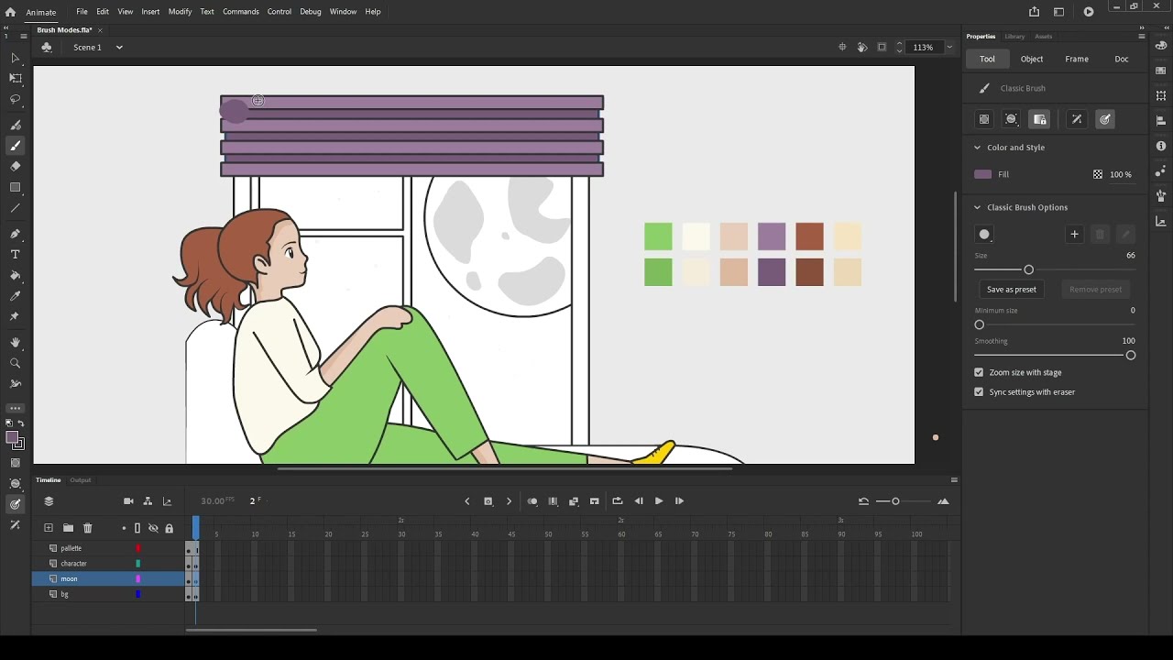Select the Eraser tool
Screen dimensions: 1173x660
coord(16,166)
